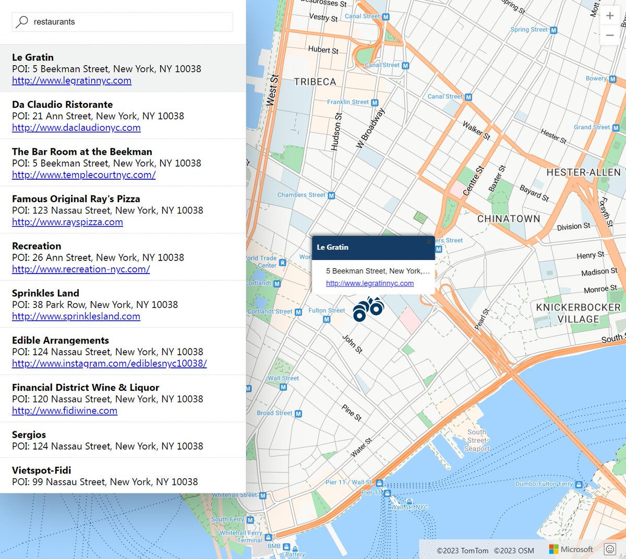Click the BMB transit icon
The width and height of the screenshot is (626, 559).
click(x=286, y=546)
